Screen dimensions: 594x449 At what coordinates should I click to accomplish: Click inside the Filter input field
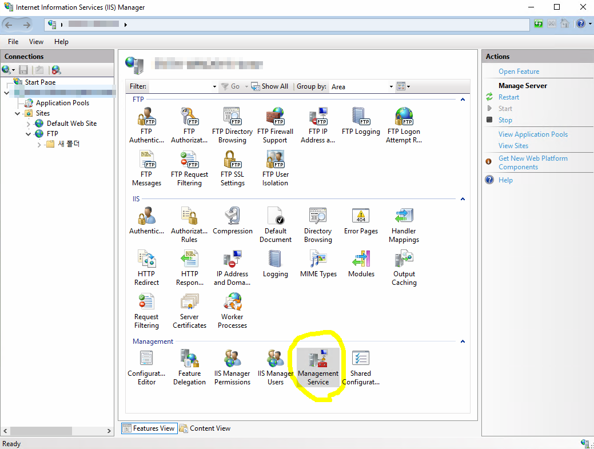click(x=180, y=87)
